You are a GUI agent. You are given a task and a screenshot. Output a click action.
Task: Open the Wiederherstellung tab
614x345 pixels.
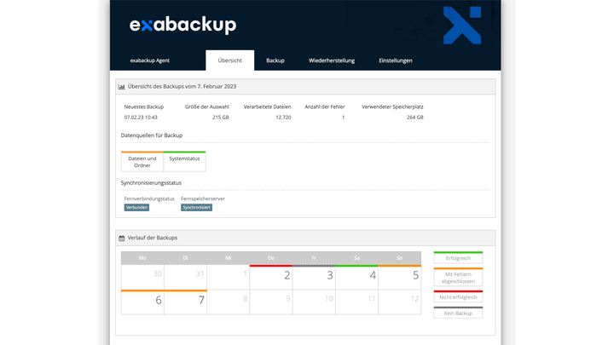pyautogui.click(x=332, y=60)
